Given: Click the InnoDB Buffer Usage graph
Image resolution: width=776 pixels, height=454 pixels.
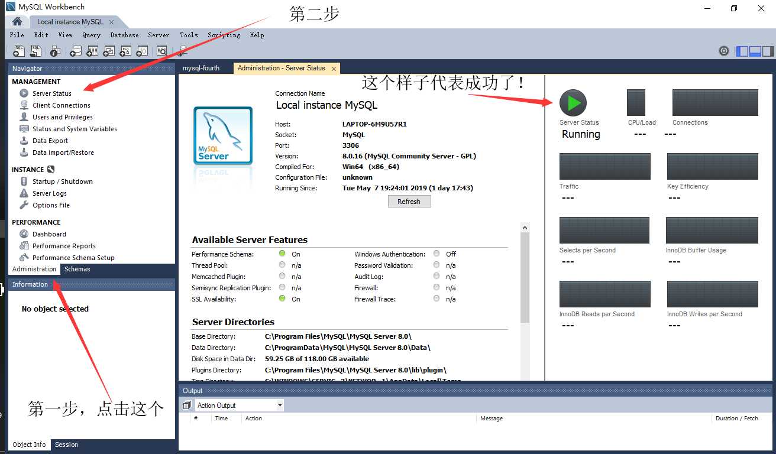Looking at the screenshot, I should coord(712,230).
